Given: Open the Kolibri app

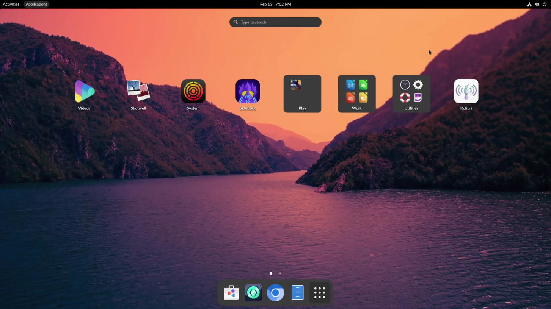Looking at the screenshot, I should [466, 91].
